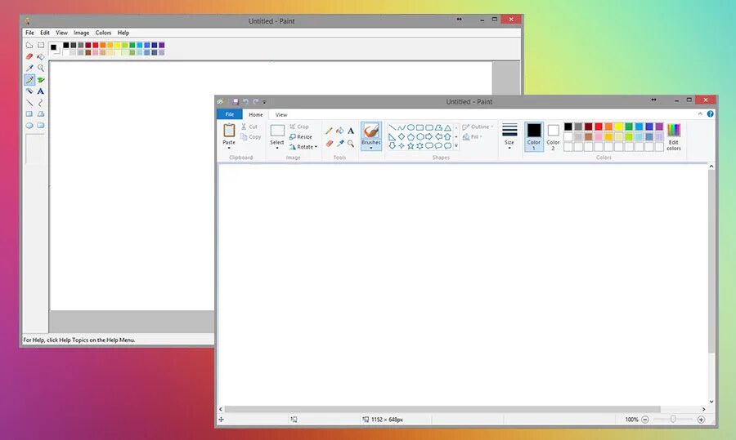Open View menu in classic Paint window

(61, 33)
